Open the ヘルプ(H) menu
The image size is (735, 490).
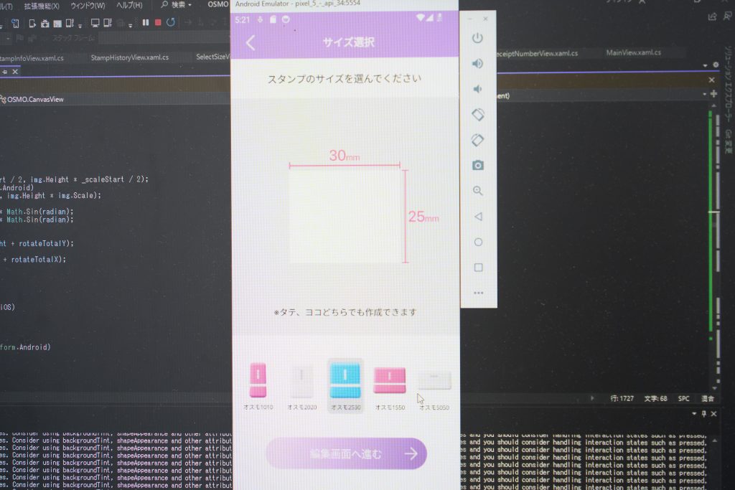click(129, 5)
